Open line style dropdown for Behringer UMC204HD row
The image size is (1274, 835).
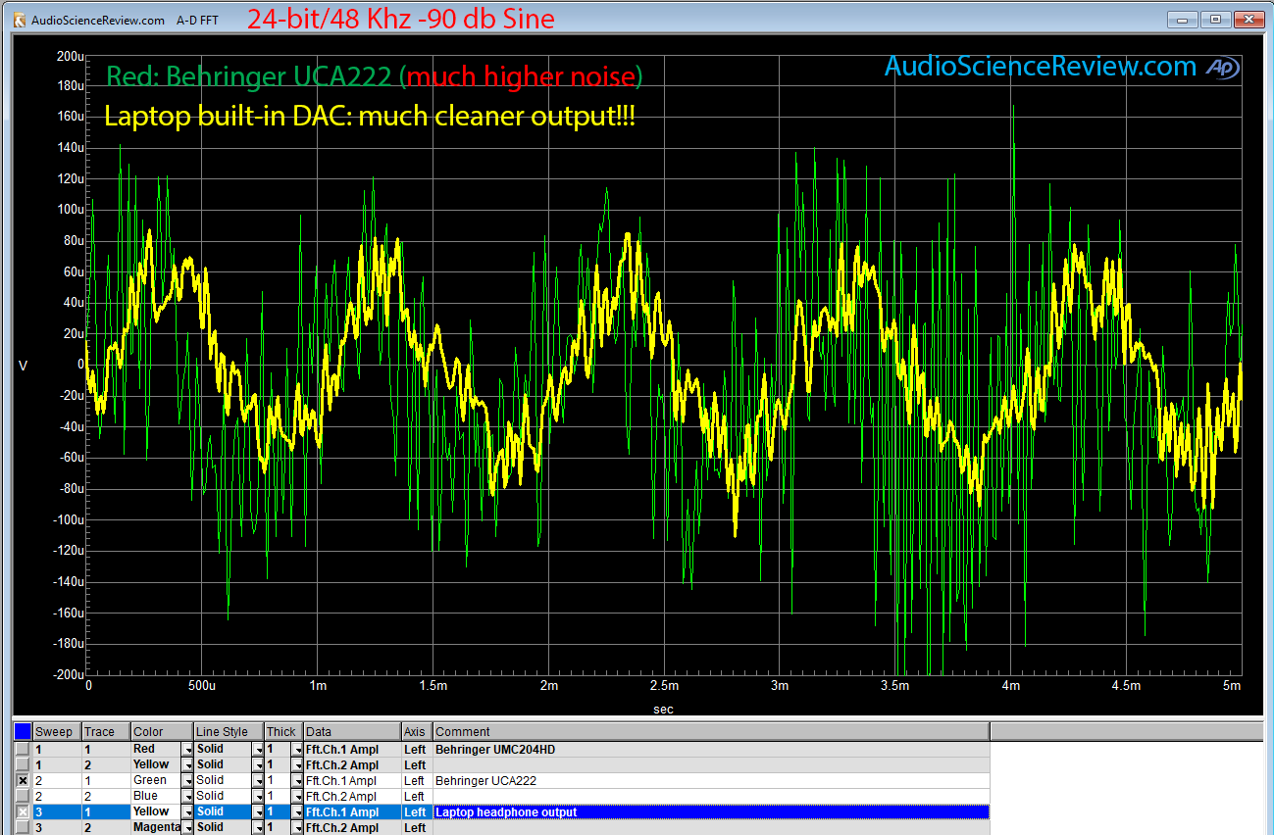(257, 749)
